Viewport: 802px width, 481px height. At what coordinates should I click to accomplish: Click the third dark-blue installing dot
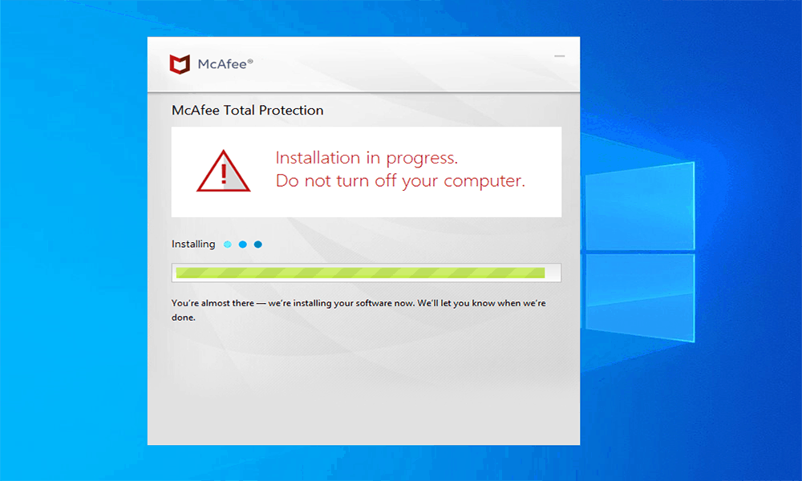[x=258, y=245]
